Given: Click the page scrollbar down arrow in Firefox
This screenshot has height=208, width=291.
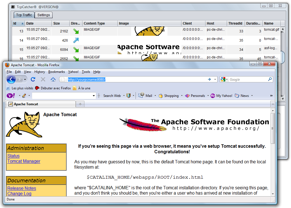Looking at the screenshot, I should point(273,194).
